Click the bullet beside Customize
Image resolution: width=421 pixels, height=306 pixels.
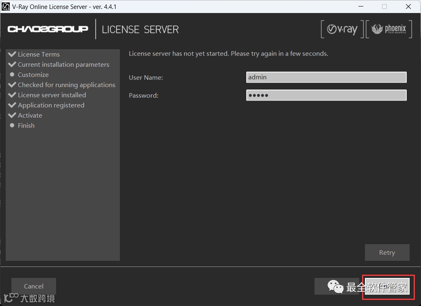12,74
